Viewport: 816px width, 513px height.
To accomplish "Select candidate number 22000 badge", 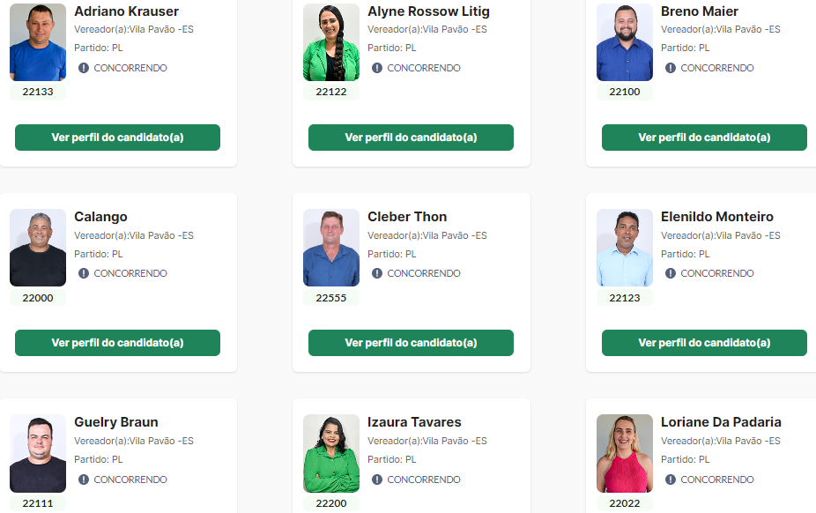I will click(x=38, y=298).
